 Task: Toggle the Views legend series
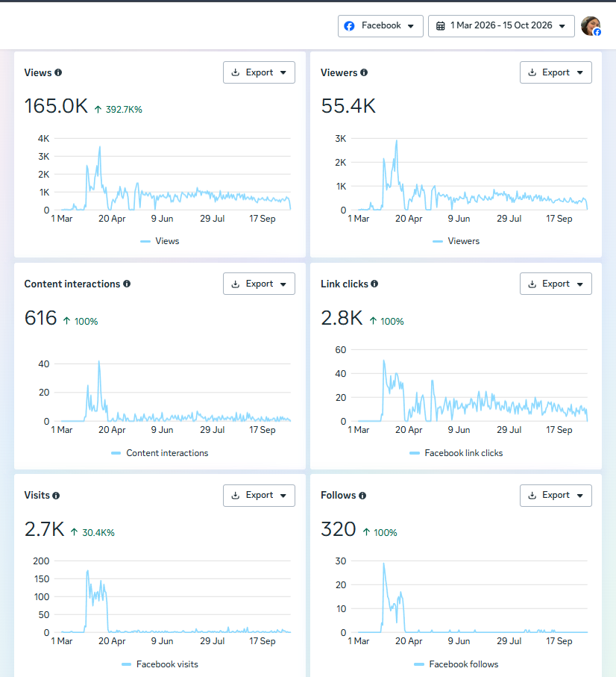coord(160,241)
